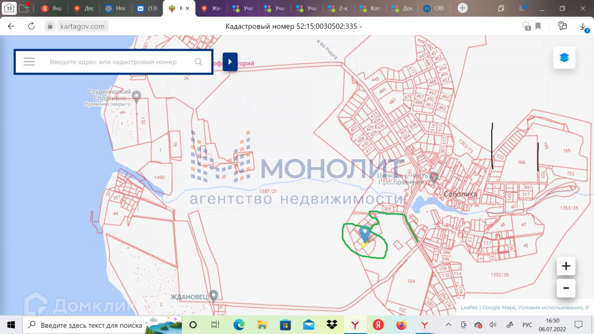The image size is (594, 334).
Task: Click parcel labeled 166
Action: [x=521, y=162]
